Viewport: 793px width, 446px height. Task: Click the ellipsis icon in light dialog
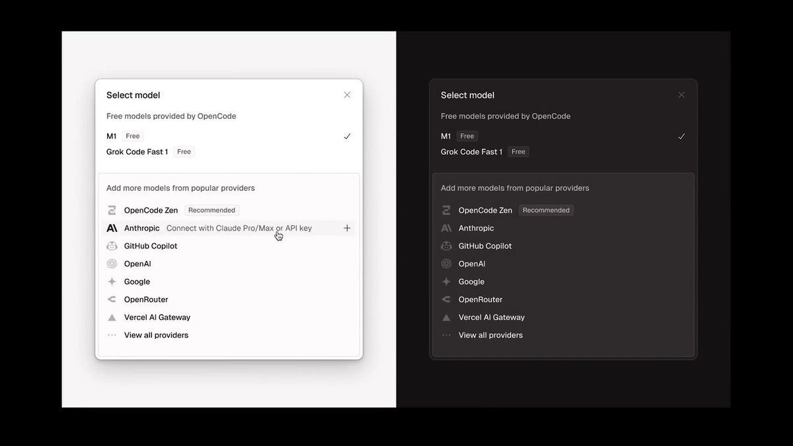[112, 335]
